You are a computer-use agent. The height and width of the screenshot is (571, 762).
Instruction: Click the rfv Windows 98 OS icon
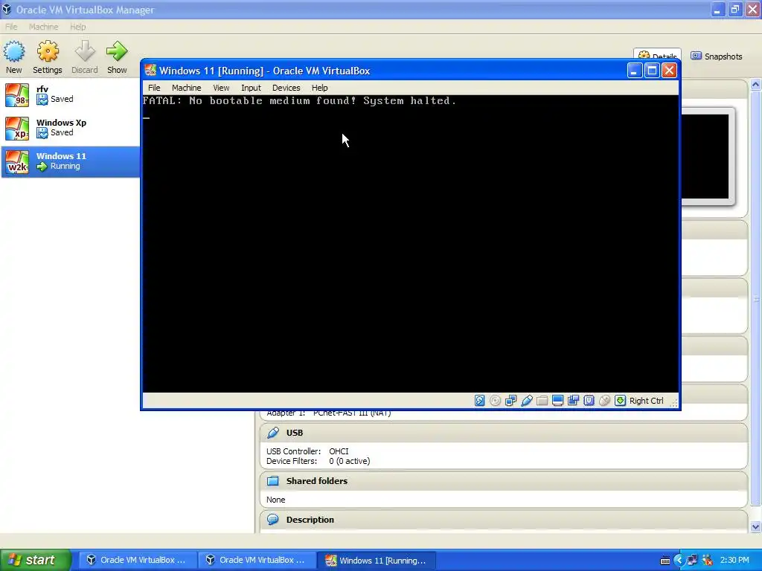tap(17, 94)
